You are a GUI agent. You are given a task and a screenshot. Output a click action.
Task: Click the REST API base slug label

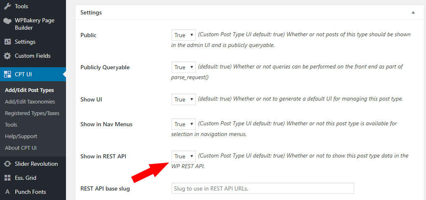pos(105,188)
